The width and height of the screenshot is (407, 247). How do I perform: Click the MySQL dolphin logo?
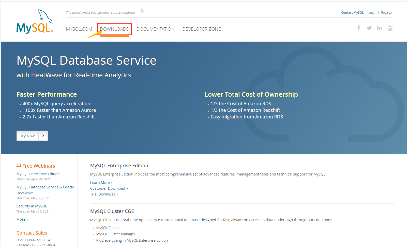[35, 22]
